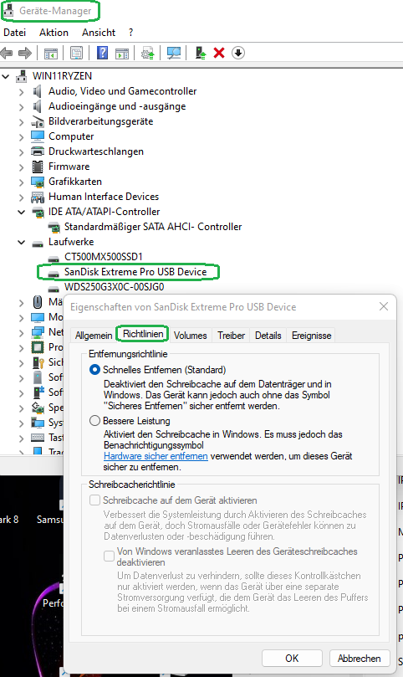This screenshot has width=403, height=677.
Task: Expand the Human Interface Devices node
Action: pyautogui.click(x=21, y=197)
